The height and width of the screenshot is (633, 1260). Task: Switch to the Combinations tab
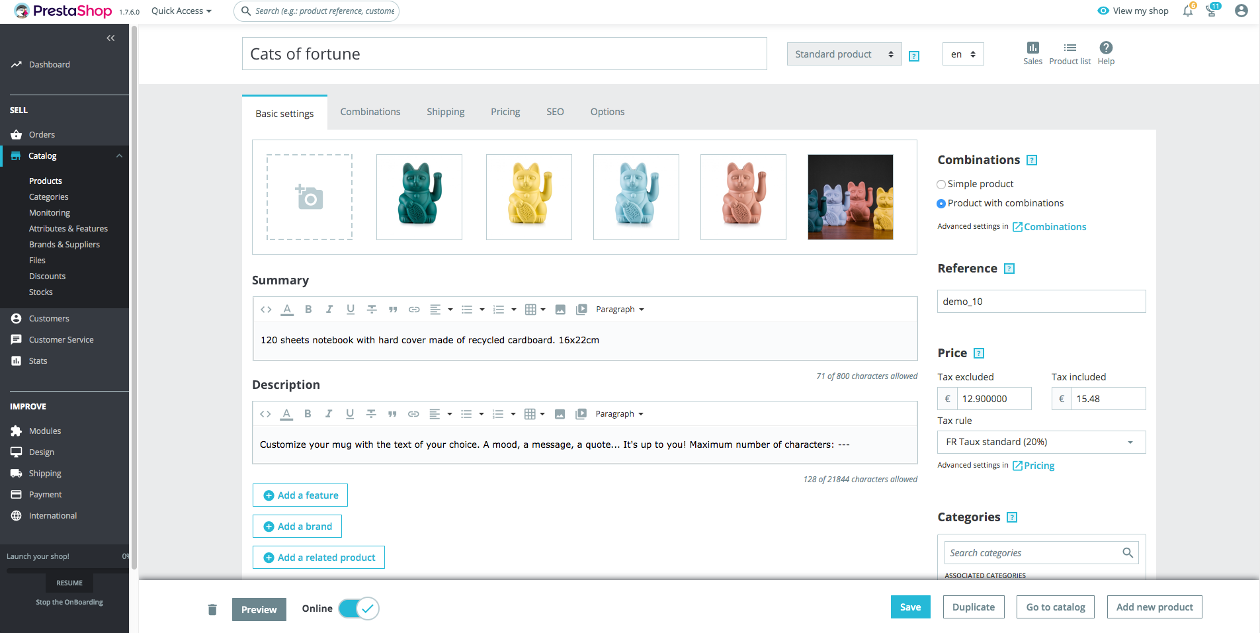370,112
